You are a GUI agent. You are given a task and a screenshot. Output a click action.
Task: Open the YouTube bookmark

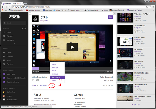click(x=33, y=10)
